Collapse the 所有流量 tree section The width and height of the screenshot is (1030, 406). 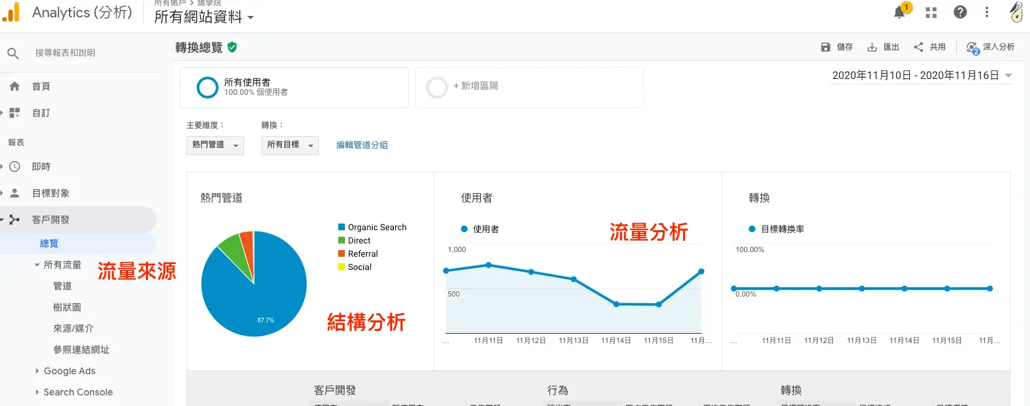point(37,265)
